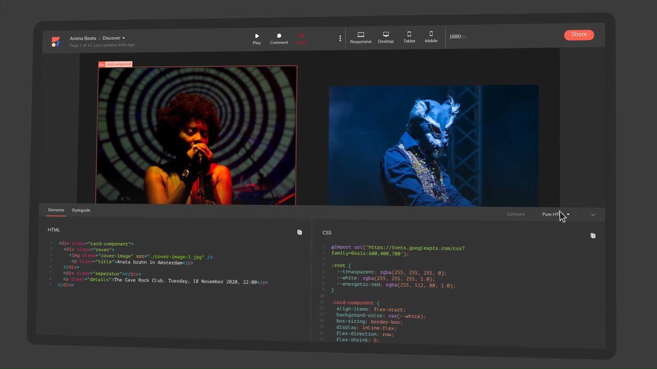Viewport: 657px width, 369px height.
Task: Switch to the Elements tab
Action: tap(56, 210)
